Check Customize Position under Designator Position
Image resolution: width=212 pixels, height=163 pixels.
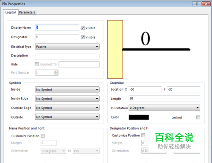(143, 135)
